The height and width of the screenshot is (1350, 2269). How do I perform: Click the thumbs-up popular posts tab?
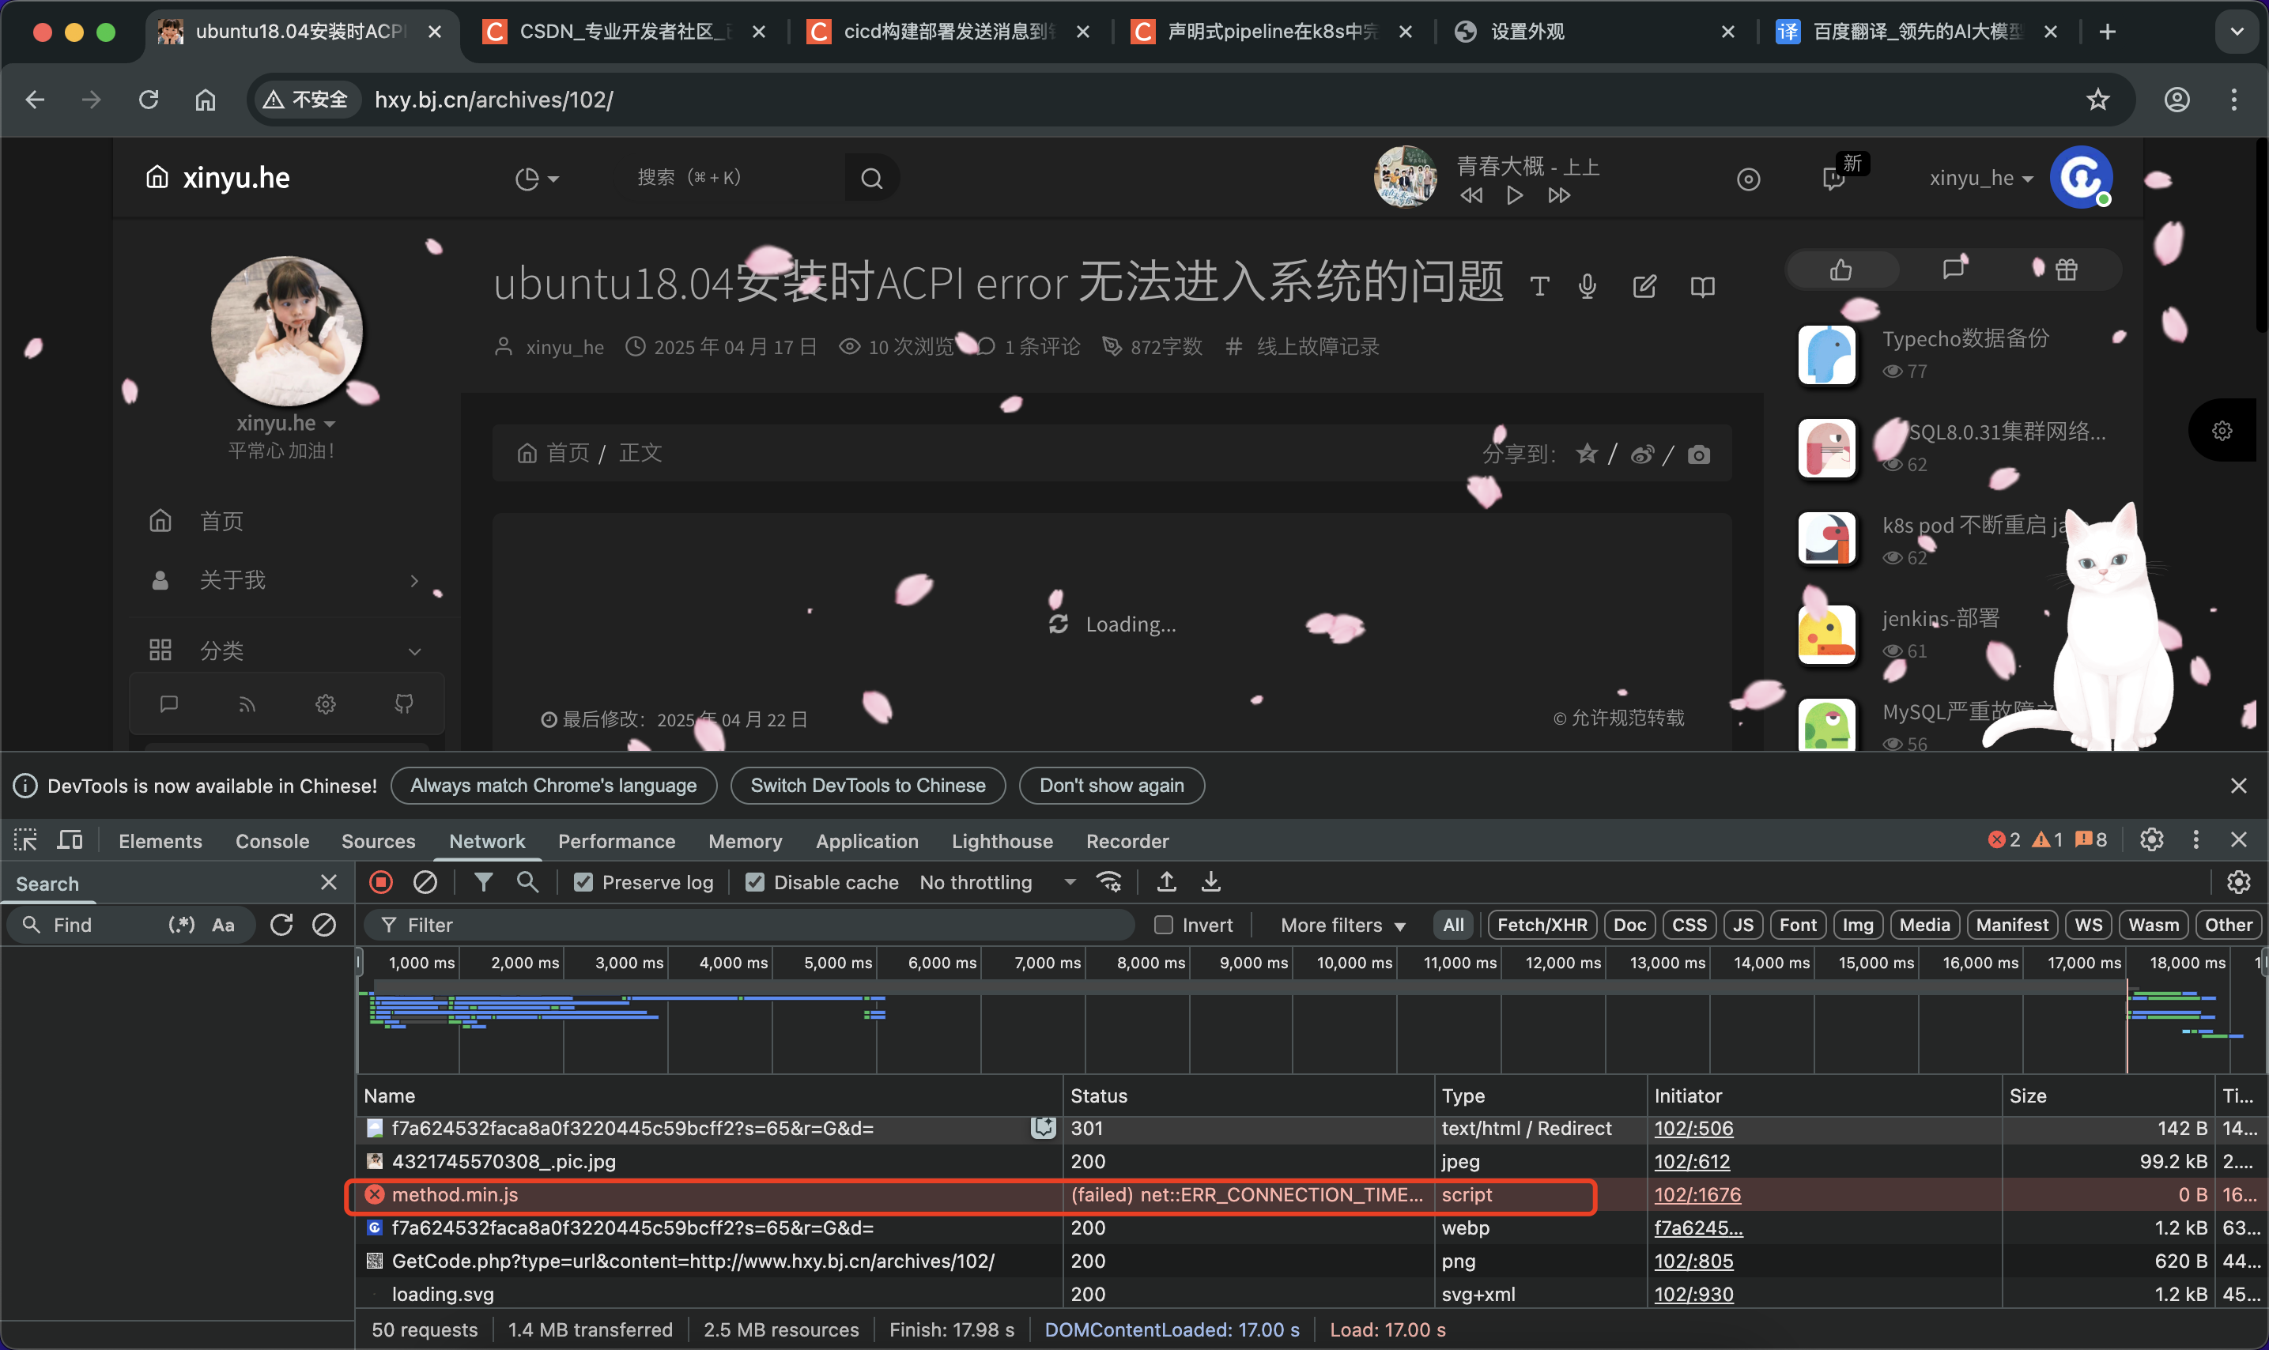1841,270
